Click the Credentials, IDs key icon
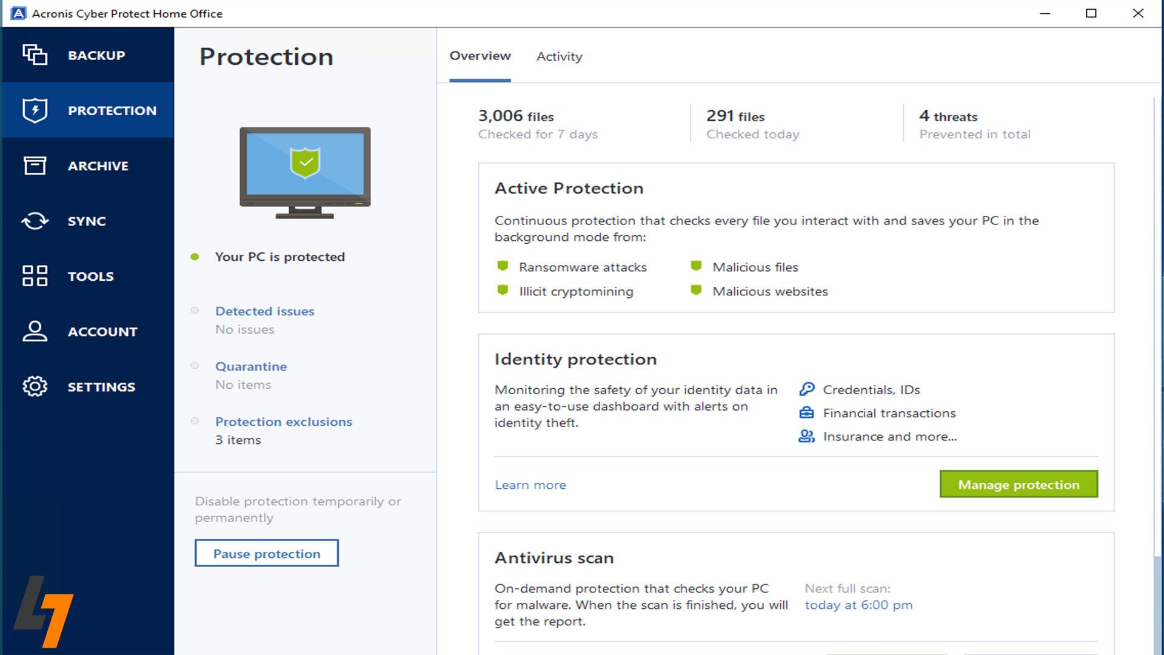 pyautogui.click(x=806, y=389)
